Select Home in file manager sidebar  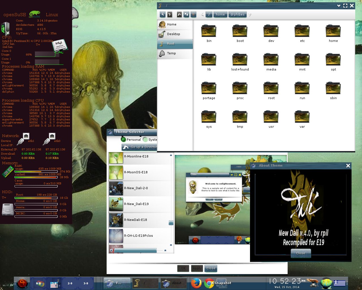(175, 24)
